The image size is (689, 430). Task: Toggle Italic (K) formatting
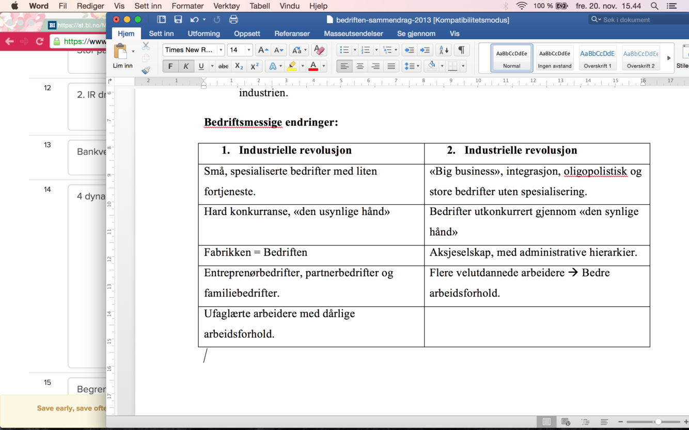pyautogui.click(x=186, y=66)
